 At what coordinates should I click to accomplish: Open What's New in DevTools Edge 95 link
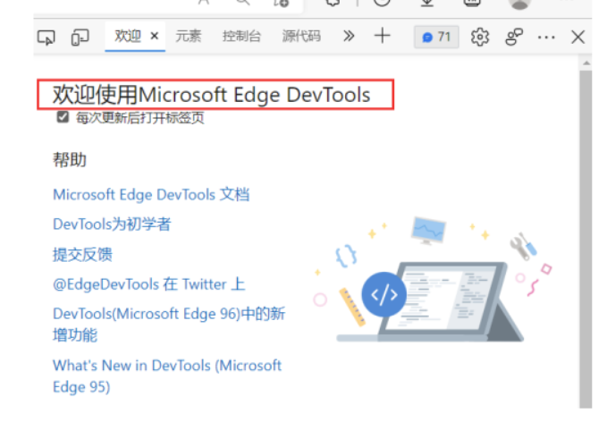click(167, 376)
